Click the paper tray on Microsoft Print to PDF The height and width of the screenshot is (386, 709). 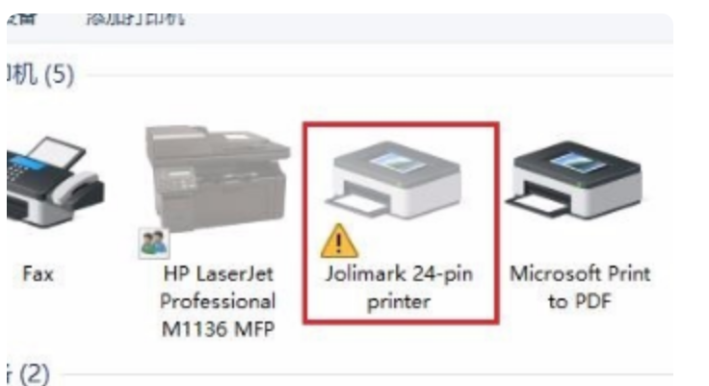pyautogui.click(x=538, y=204)
